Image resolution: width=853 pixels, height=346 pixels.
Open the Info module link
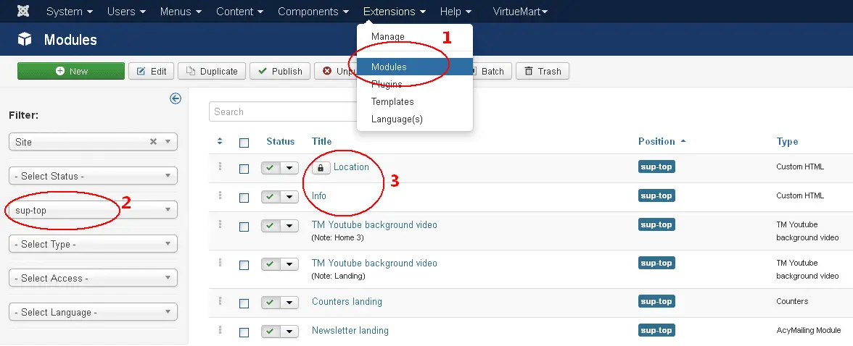click(x=319, y=195)
